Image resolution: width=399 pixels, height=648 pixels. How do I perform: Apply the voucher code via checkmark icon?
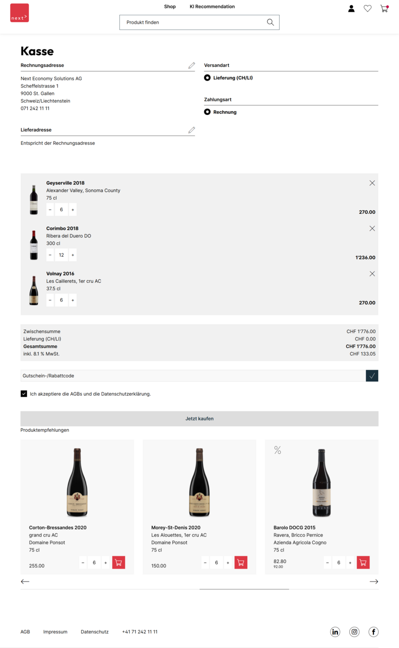pos(372,375)
